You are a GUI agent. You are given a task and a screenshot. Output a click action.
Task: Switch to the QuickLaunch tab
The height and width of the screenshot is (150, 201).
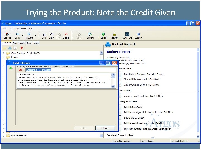[x=19, y=43]
